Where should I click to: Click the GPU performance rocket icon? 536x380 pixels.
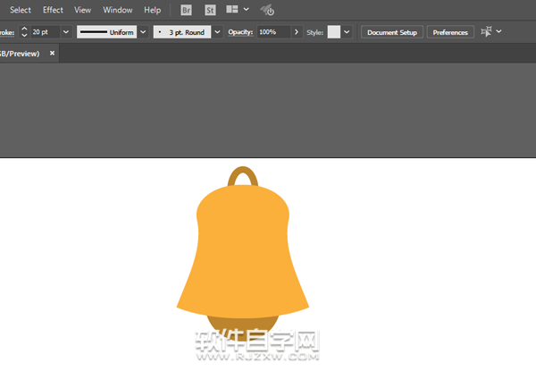tap(266, 10)
